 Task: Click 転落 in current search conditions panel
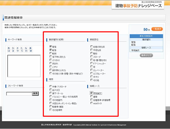(x=133, y=45)
